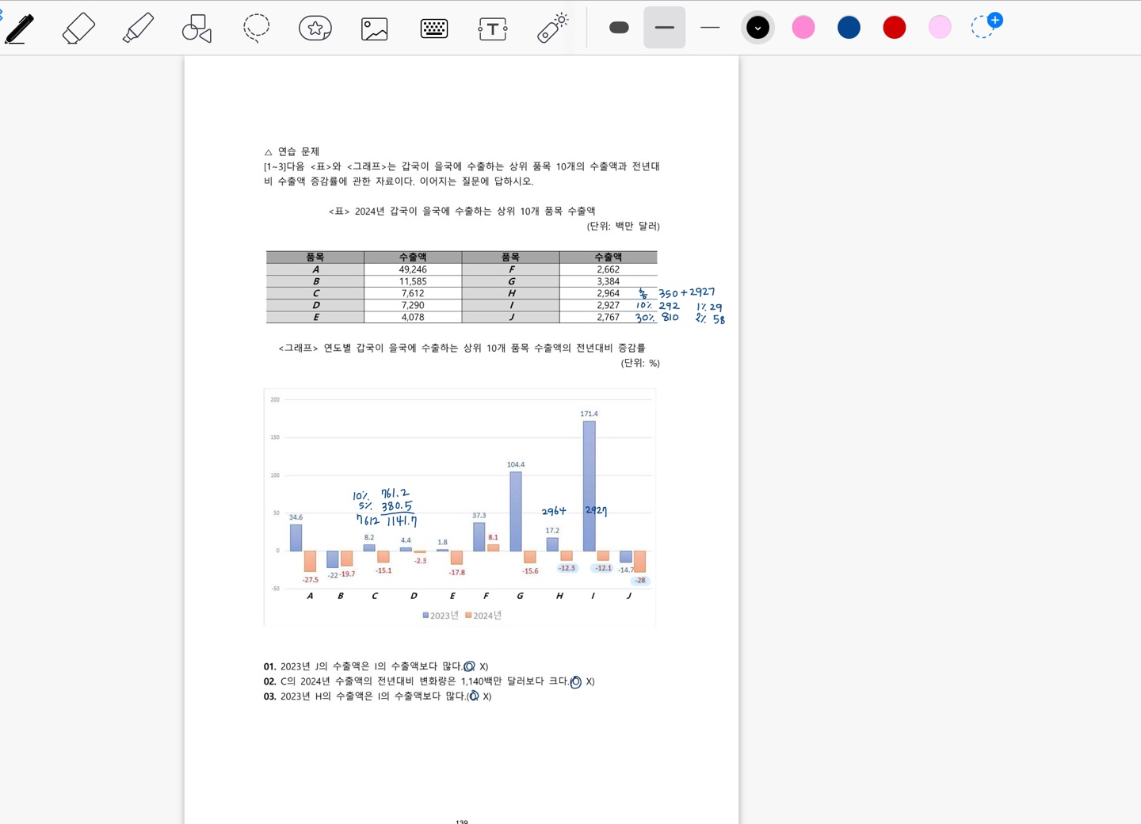This screenshot has width=1141, height=824.
Task: Choose the thinnest stroke width
Action: pyautogui.click(x=710, y=28)
